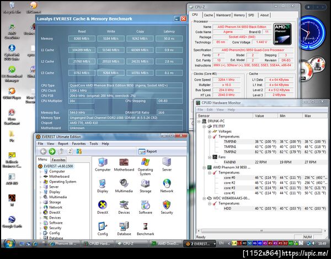Select the Security item in EVEREST tree
Screen dimensions: 331x259
click(55, 228)
